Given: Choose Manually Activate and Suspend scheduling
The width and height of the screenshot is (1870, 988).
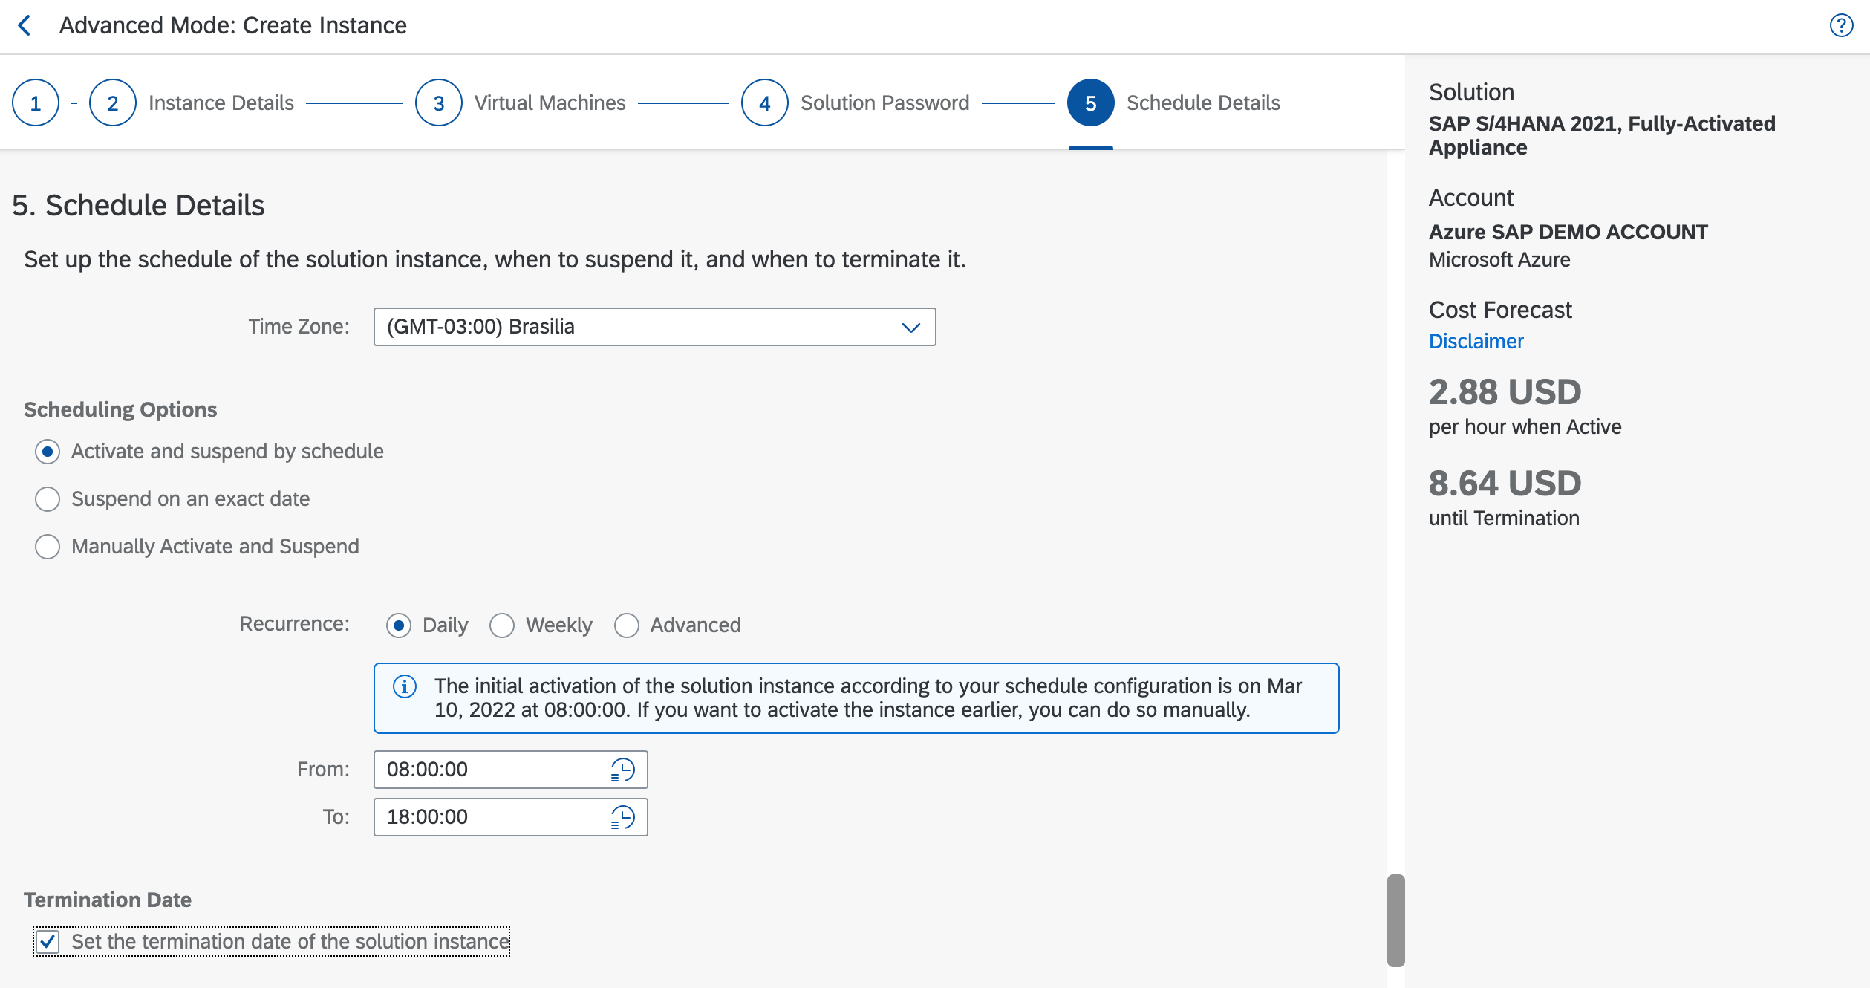Looking at the screenshot, I should click(47, 546).
